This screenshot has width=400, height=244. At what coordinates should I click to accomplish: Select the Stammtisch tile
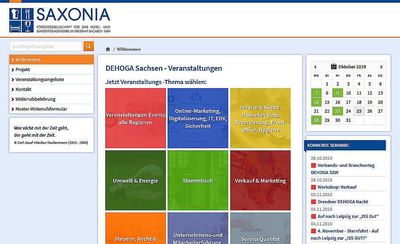tap(198, 180)
